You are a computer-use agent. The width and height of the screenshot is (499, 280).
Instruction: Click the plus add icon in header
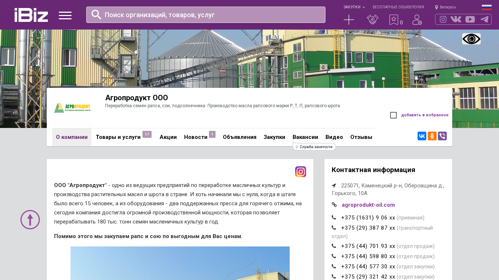tap(349, 20)
